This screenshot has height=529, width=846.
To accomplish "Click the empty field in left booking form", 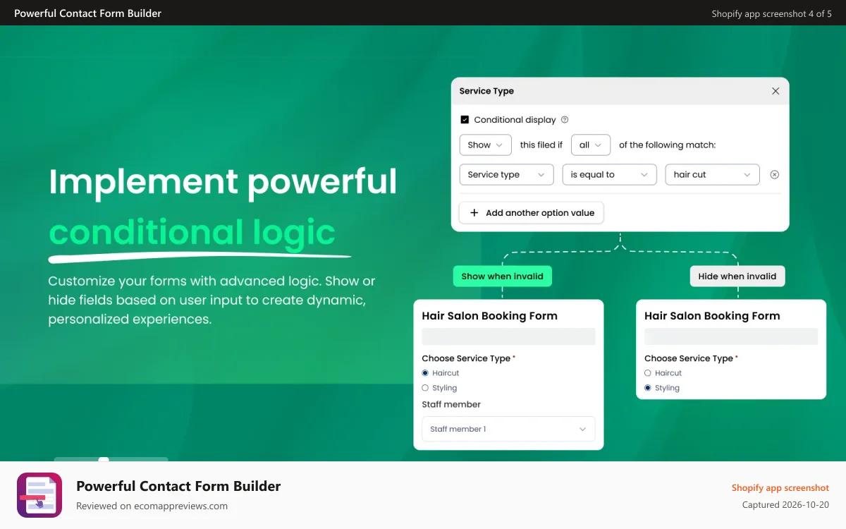I will coord(508,336).
